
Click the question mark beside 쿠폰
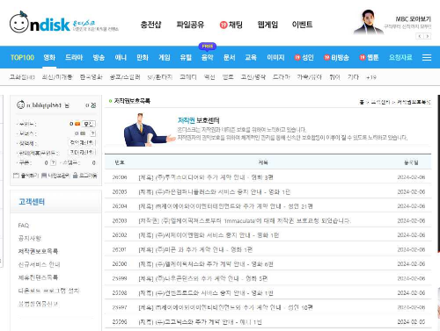point(53,162)
